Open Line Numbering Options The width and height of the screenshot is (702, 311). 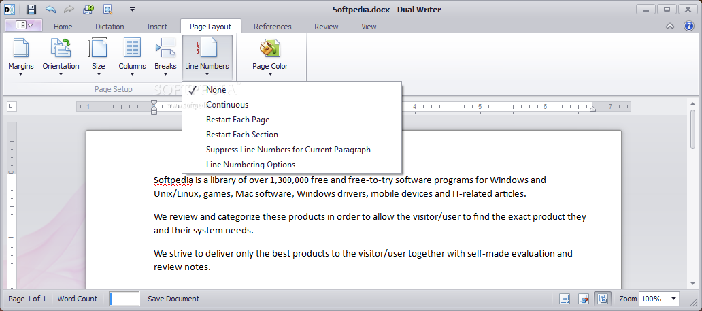[292, 165]
